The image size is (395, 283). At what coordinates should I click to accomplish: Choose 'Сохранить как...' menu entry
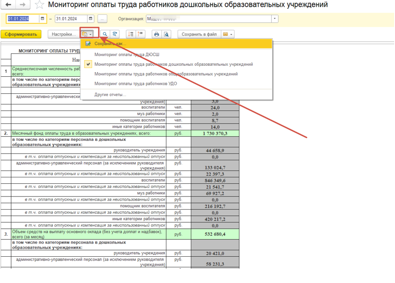click(x=110, y=44)
